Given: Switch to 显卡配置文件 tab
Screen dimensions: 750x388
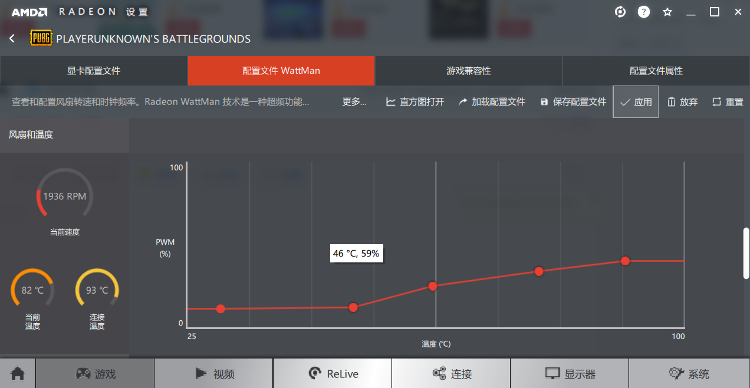Looking at the screenshot, I should 94,71.
